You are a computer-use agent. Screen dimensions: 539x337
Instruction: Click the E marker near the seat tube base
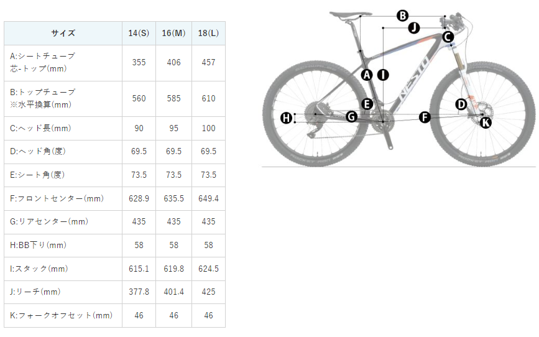pyautogui.click(x=367, y=104)
